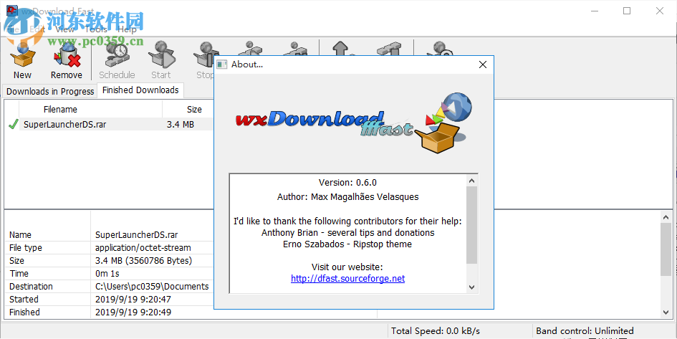Minimize the wxDownload Fast window
Image resolution: width=677 pixels, height=339 pixels.
pyautogui.click(x=594, y=11)
